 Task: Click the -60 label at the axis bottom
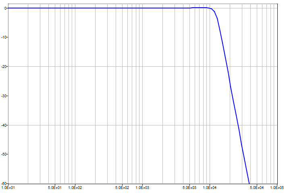[x=3, y=183]
